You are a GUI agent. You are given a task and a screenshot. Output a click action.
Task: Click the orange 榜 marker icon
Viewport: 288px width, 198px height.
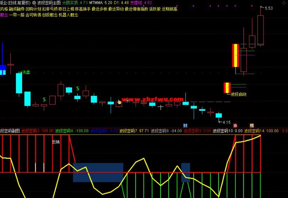click(252, 126)
